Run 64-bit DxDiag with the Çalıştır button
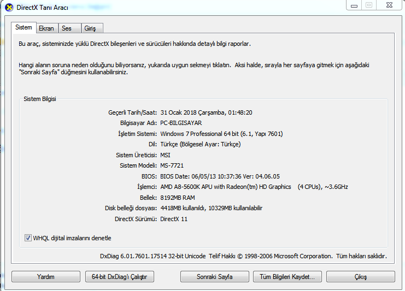Screen dimensions: 405x291 (120, 277)
